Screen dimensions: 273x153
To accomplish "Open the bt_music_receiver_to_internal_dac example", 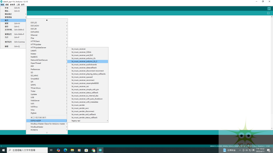I will [x=87, y=96].
